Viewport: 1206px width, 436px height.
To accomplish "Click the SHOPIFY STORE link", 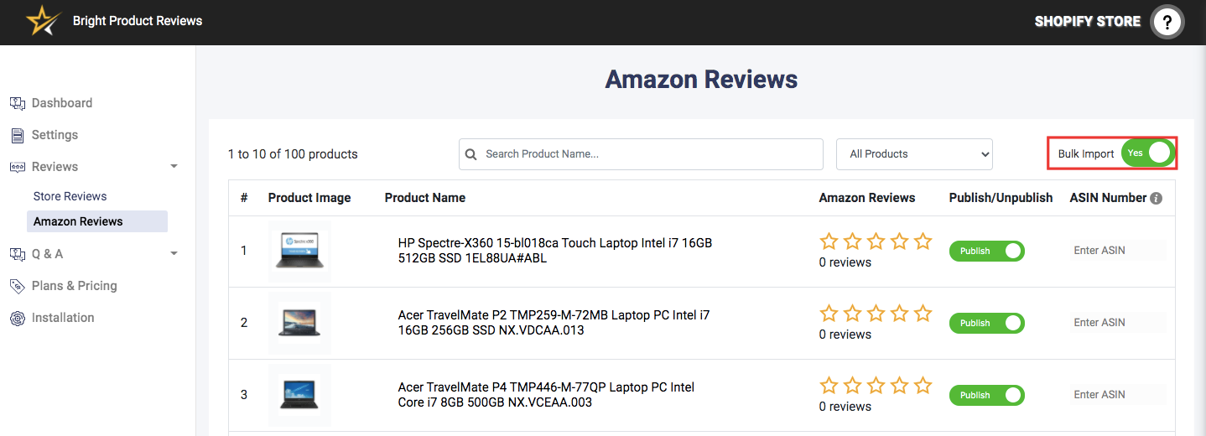I will pos(1087,22).
